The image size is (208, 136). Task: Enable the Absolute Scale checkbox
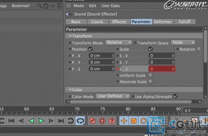click(x=150, y=82)
